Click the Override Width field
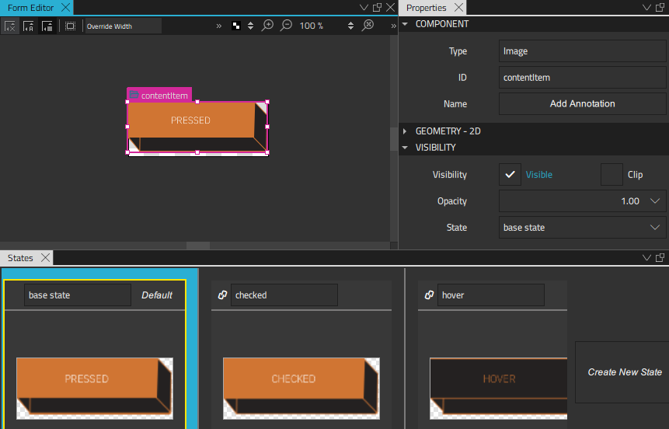The height and width of the screenshot is (429, 669). click(123, 26)
